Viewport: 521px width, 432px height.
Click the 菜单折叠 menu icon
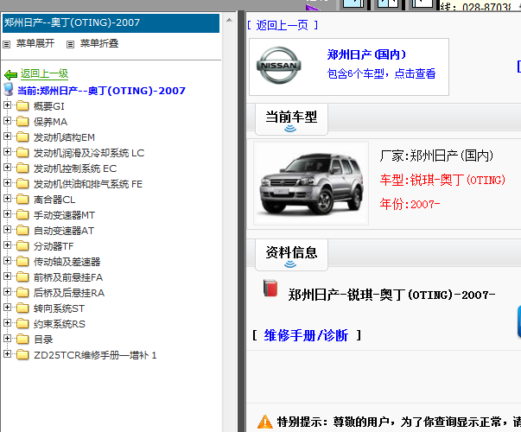point(70,44)
